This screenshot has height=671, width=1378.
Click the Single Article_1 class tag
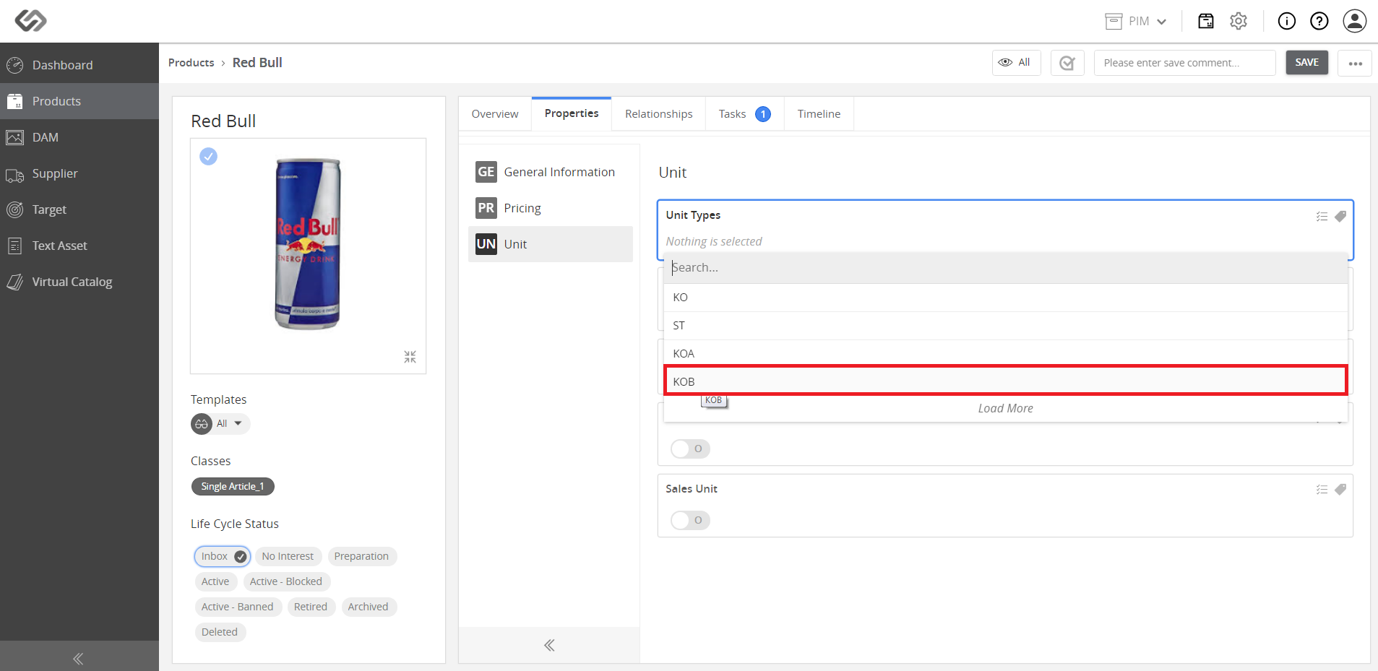(233, 487)
